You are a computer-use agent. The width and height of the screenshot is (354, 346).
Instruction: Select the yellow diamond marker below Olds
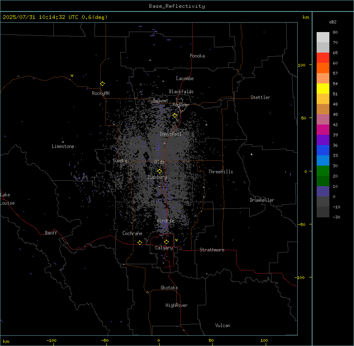click(x=159, y=171)
